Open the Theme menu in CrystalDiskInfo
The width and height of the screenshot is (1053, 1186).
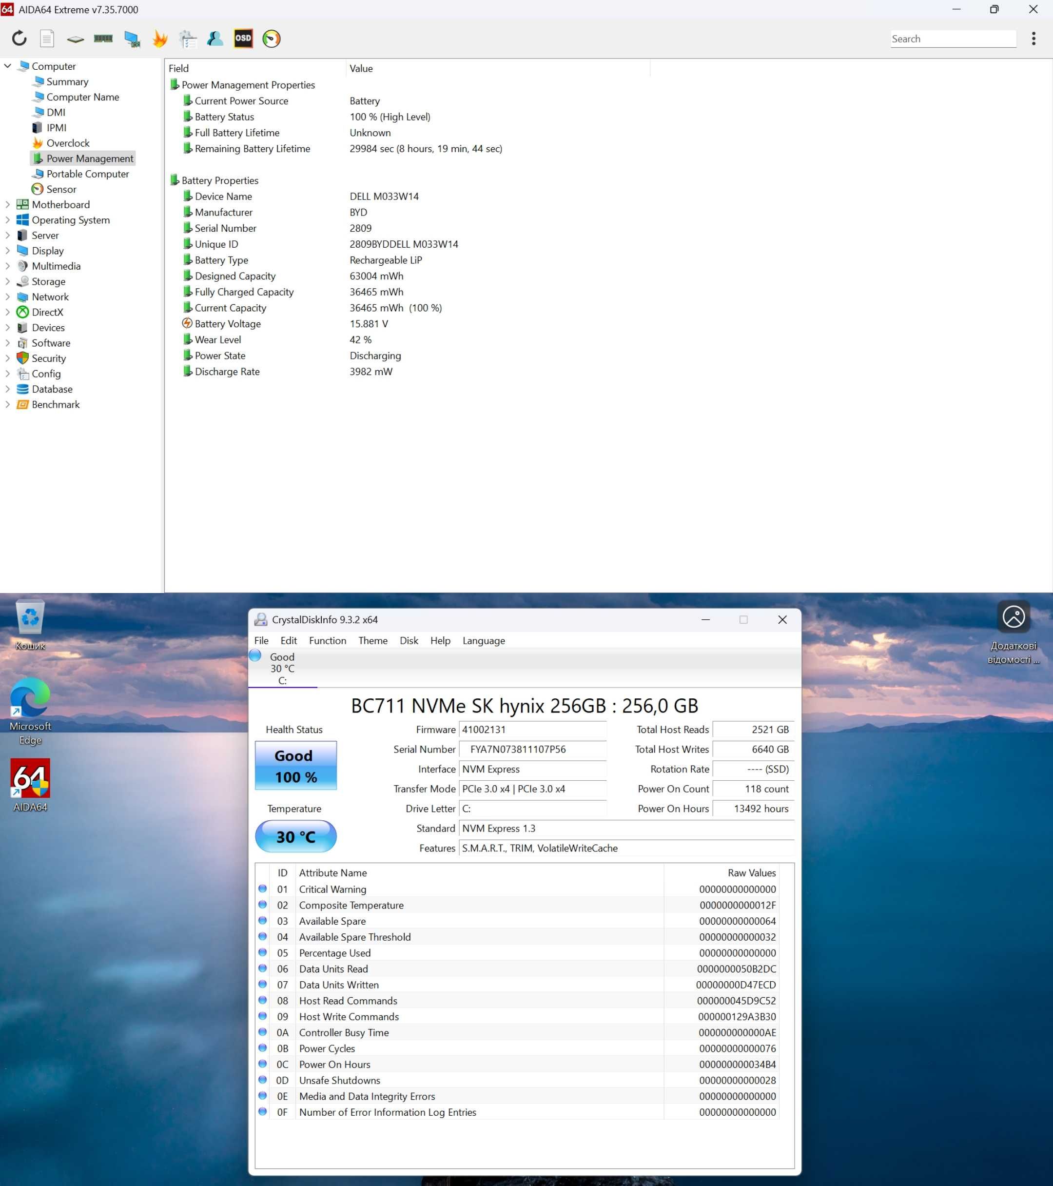[x=373, y=641]
